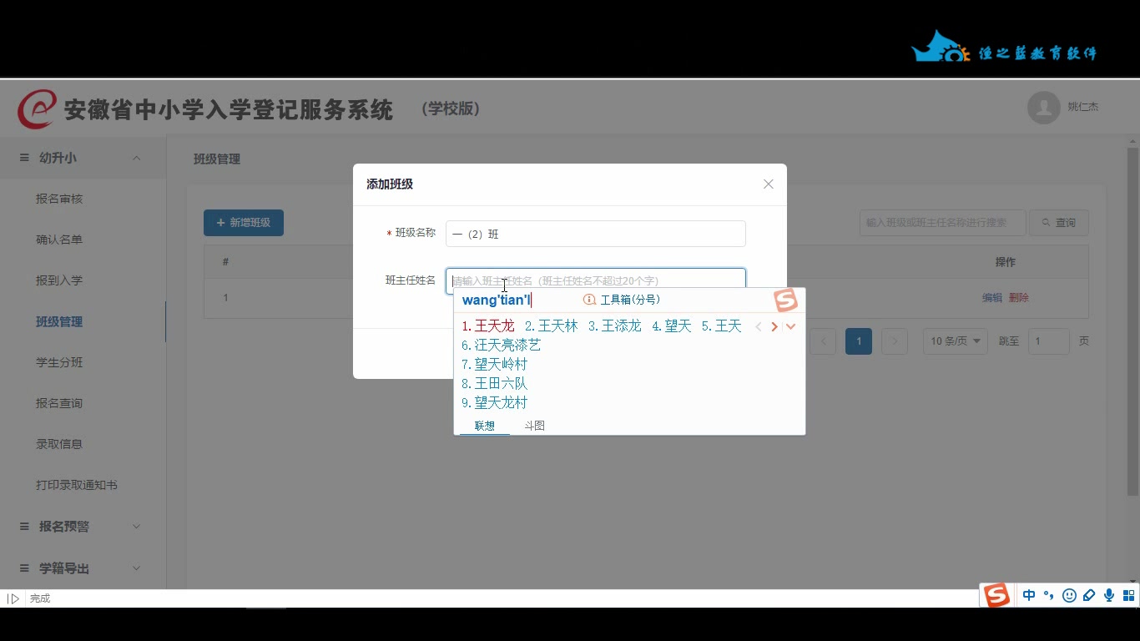
Task: Click the system logo in the header
Action: click(38, 109)
